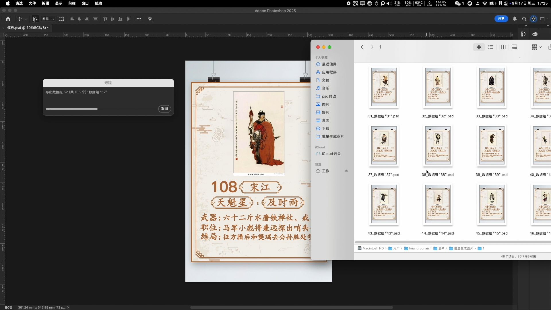Open Finder group-by dropdown
This screenshot has height=310, width=551.
tap(536, 47)
